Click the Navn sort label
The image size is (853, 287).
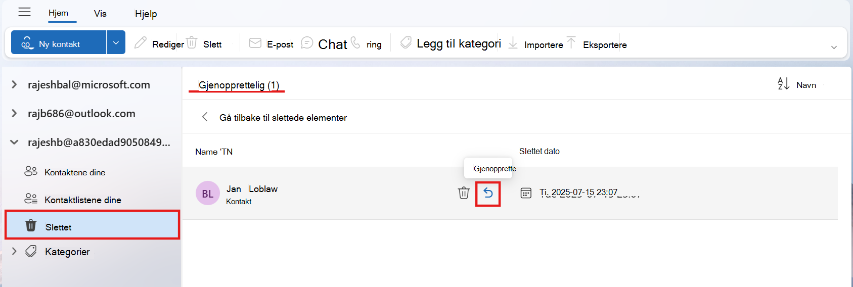(x=806, y=85)
